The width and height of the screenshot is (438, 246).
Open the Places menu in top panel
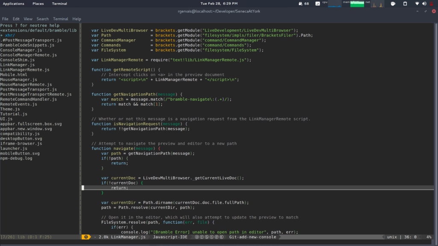pos(38,4)
